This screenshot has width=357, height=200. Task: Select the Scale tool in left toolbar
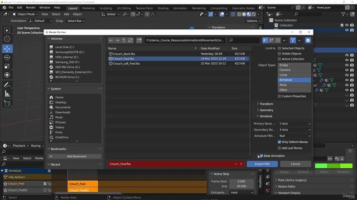point(7,66)
